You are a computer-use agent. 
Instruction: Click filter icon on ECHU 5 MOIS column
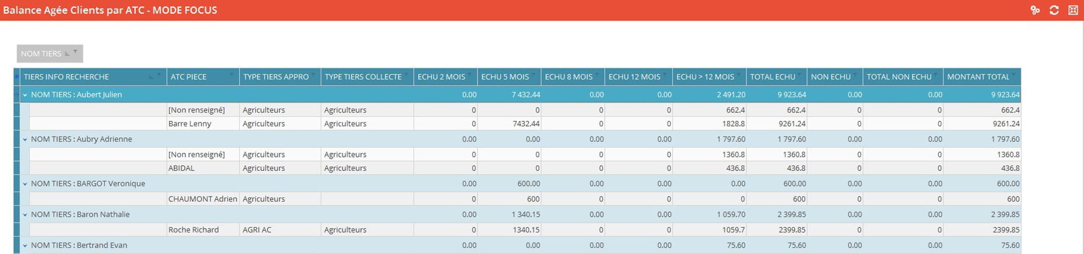tap(534, 75)
